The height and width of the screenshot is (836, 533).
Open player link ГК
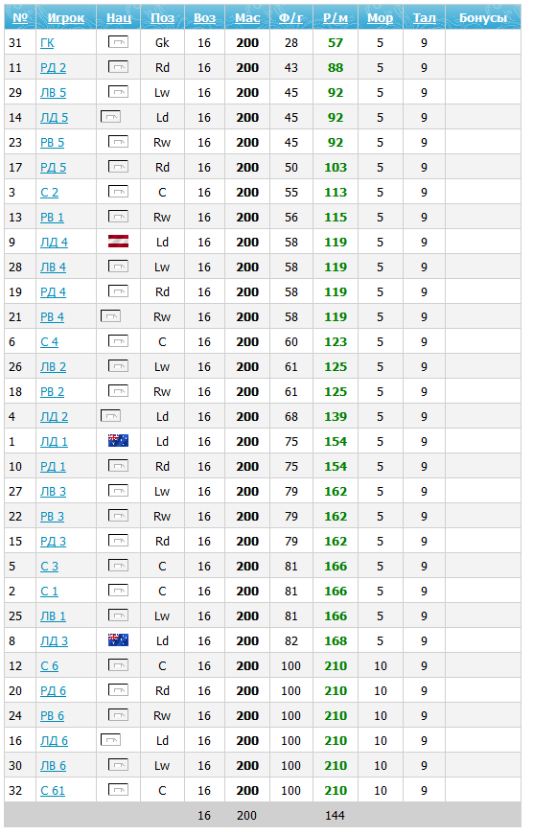click(47, 42)
